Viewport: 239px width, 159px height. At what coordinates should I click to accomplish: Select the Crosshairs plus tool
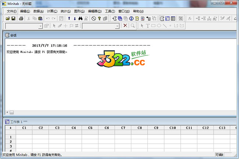(65, 26)
